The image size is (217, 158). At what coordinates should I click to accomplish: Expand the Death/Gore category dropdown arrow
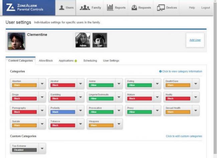pos(196,84)
